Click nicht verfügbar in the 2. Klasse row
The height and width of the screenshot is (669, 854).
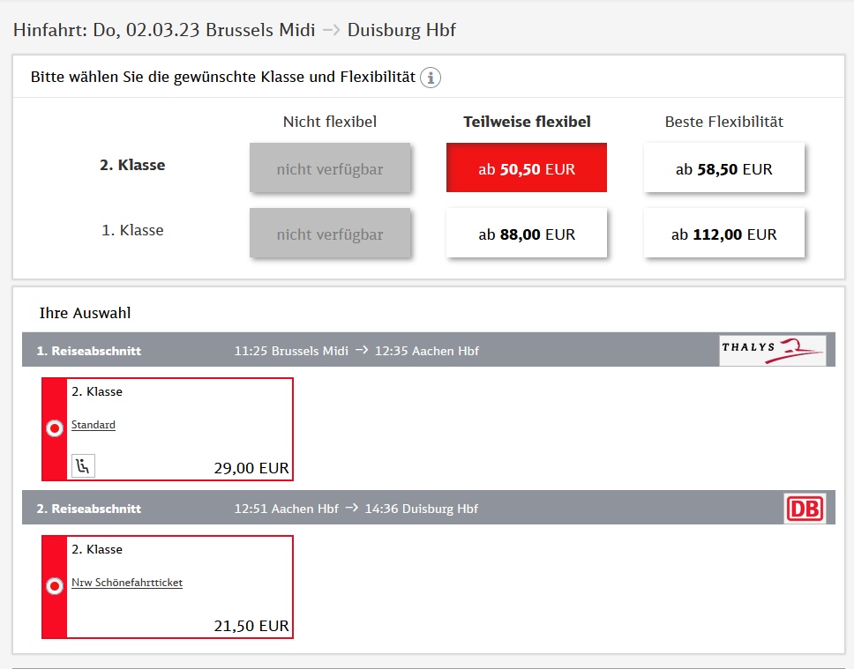tap(330, 168)
